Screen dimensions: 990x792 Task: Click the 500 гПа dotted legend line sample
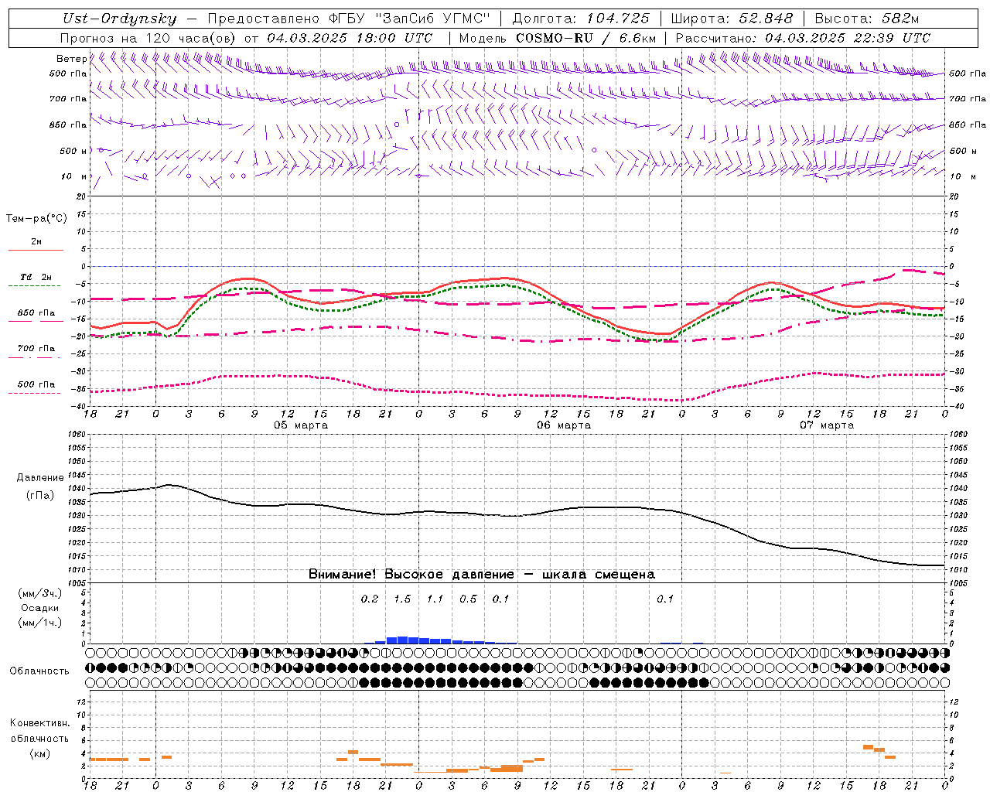coord(35,393)
